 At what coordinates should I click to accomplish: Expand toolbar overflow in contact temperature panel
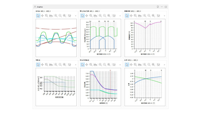(x=165, y=16)
